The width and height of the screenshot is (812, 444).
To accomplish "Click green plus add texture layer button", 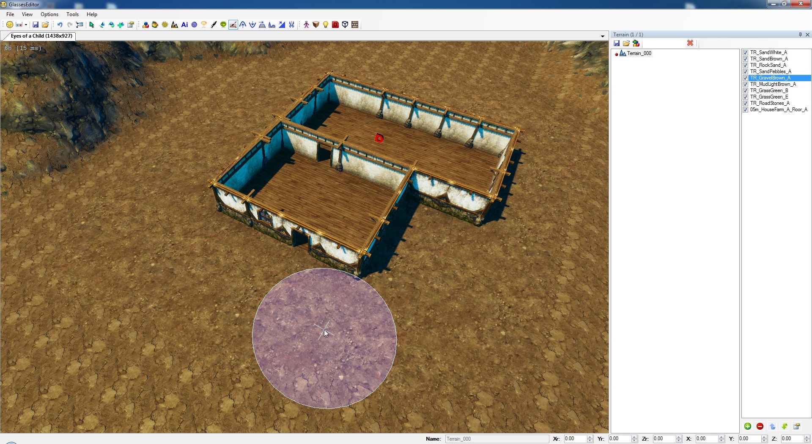I will [748, 426].
